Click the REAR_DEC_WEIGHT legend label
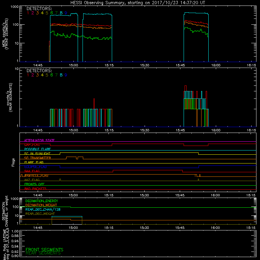 click(40, 214)
